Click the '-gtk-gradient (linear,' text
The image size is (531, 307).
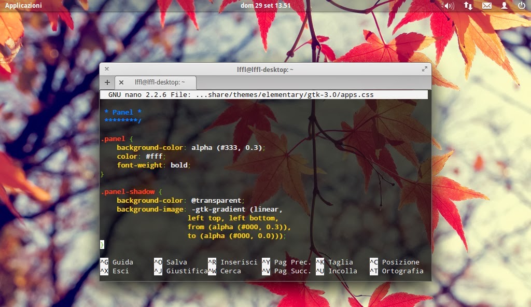point(236,209)
